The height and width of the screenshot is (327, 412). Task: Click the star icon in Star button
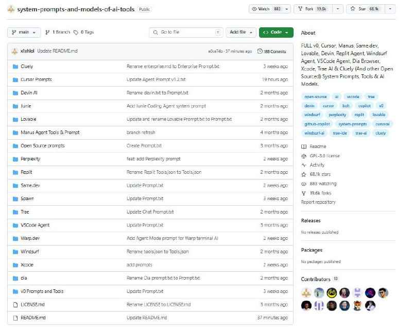(353, 9)
